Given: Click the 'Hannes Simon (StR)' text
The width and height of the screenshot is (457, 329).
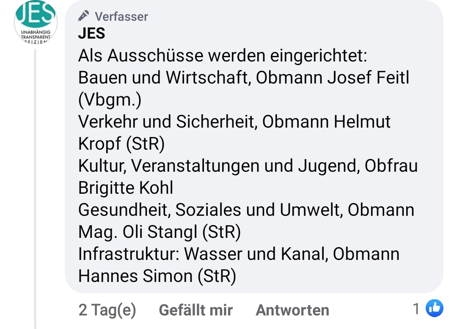Looking at the screenshot, I should tap(157, 276).
